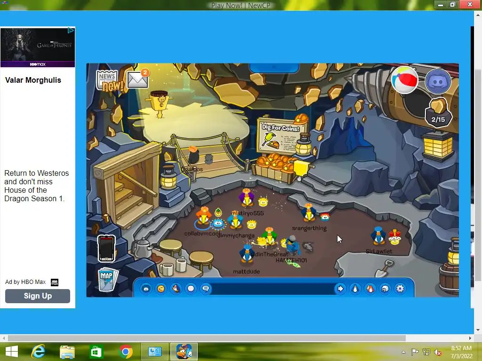
Task: Open the MAP icon
Action: point(107,279)
